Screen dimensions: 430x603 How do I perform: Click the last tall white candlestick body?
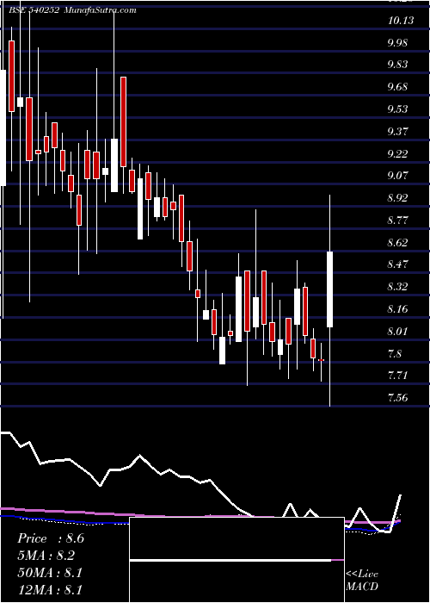click(329, 289)
